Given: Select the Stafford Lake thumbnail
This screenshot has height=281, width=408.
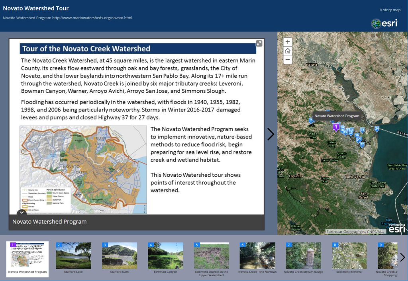Looking at the screenshot, I should click(x=73, y=255).
